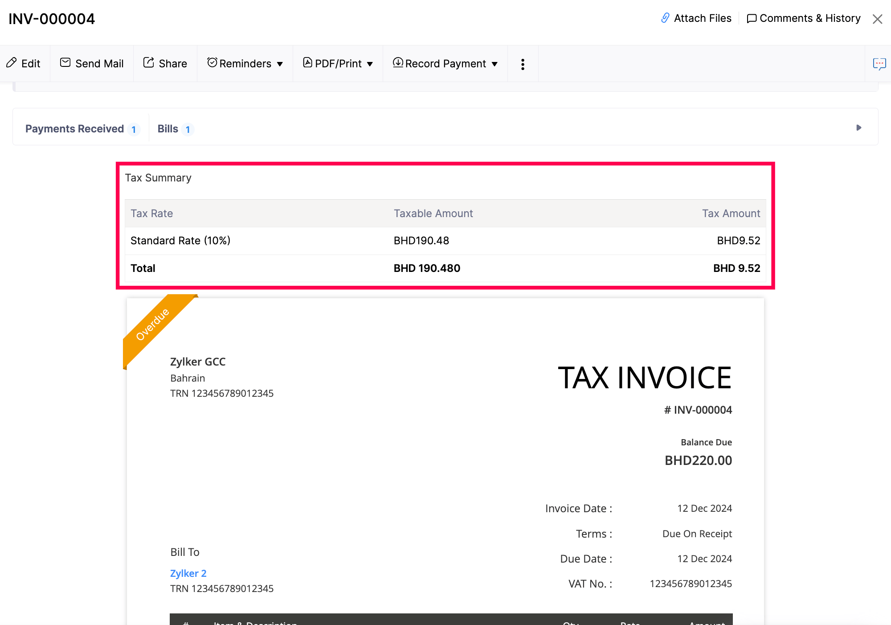
Task: Expand the related lists arrow
Action: 858,127
